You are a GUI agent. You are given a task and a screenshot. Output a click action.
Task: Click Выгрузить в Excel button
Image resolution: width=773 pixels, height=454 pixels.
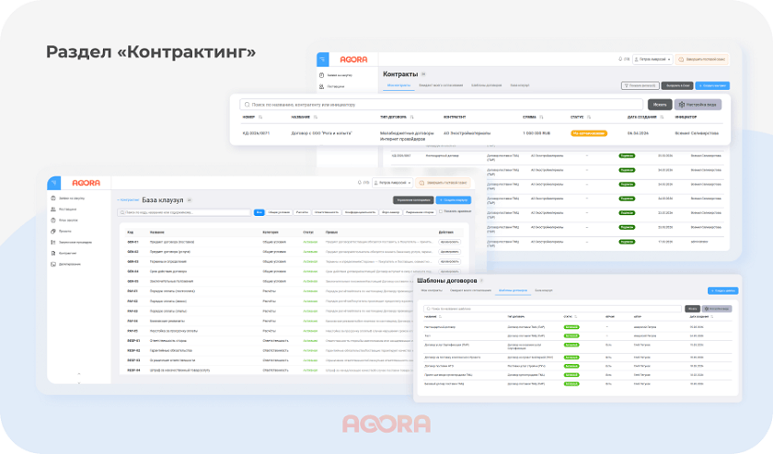tap(677, 85)
